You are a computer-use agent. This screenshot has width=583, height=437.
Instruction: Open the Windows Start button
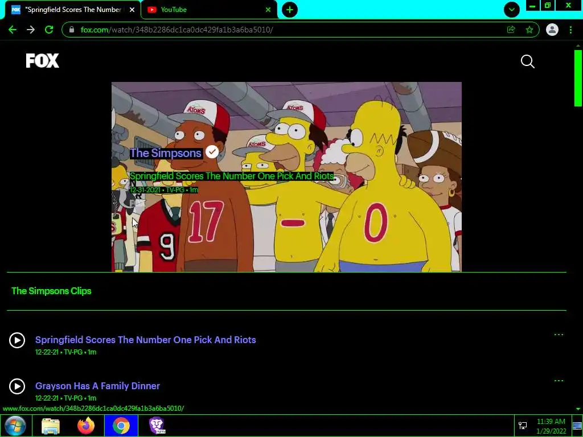click(15, 426)
